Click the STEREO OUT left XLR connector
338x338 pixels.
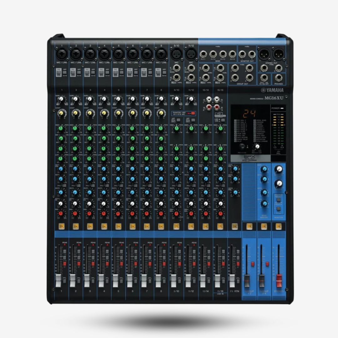(x=264, y=54)
